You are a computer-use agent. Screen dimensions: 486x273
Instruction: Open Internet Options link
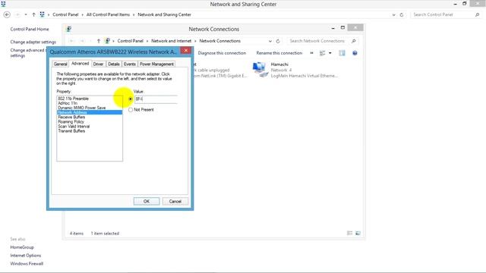pos(25,256)
